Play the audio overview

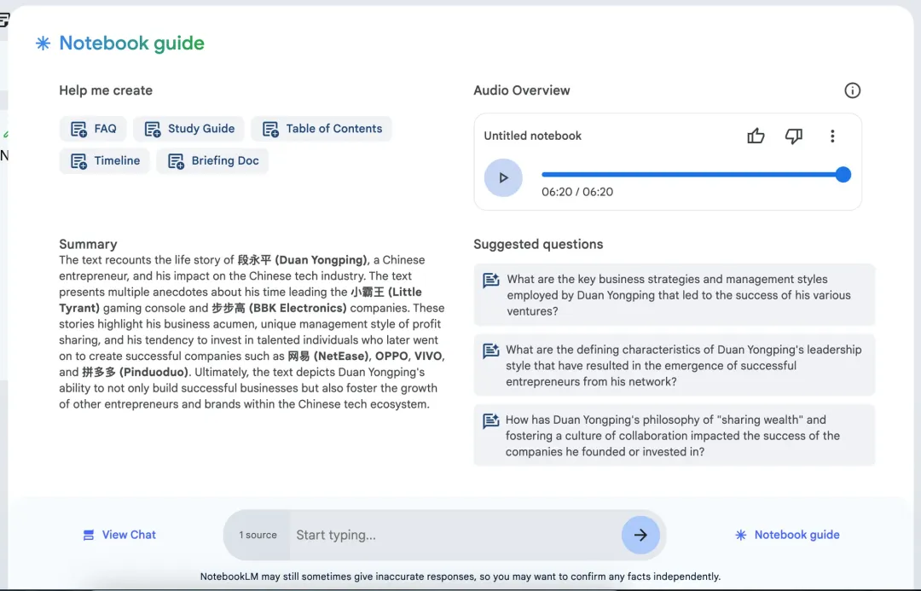(x=503, y=177)
